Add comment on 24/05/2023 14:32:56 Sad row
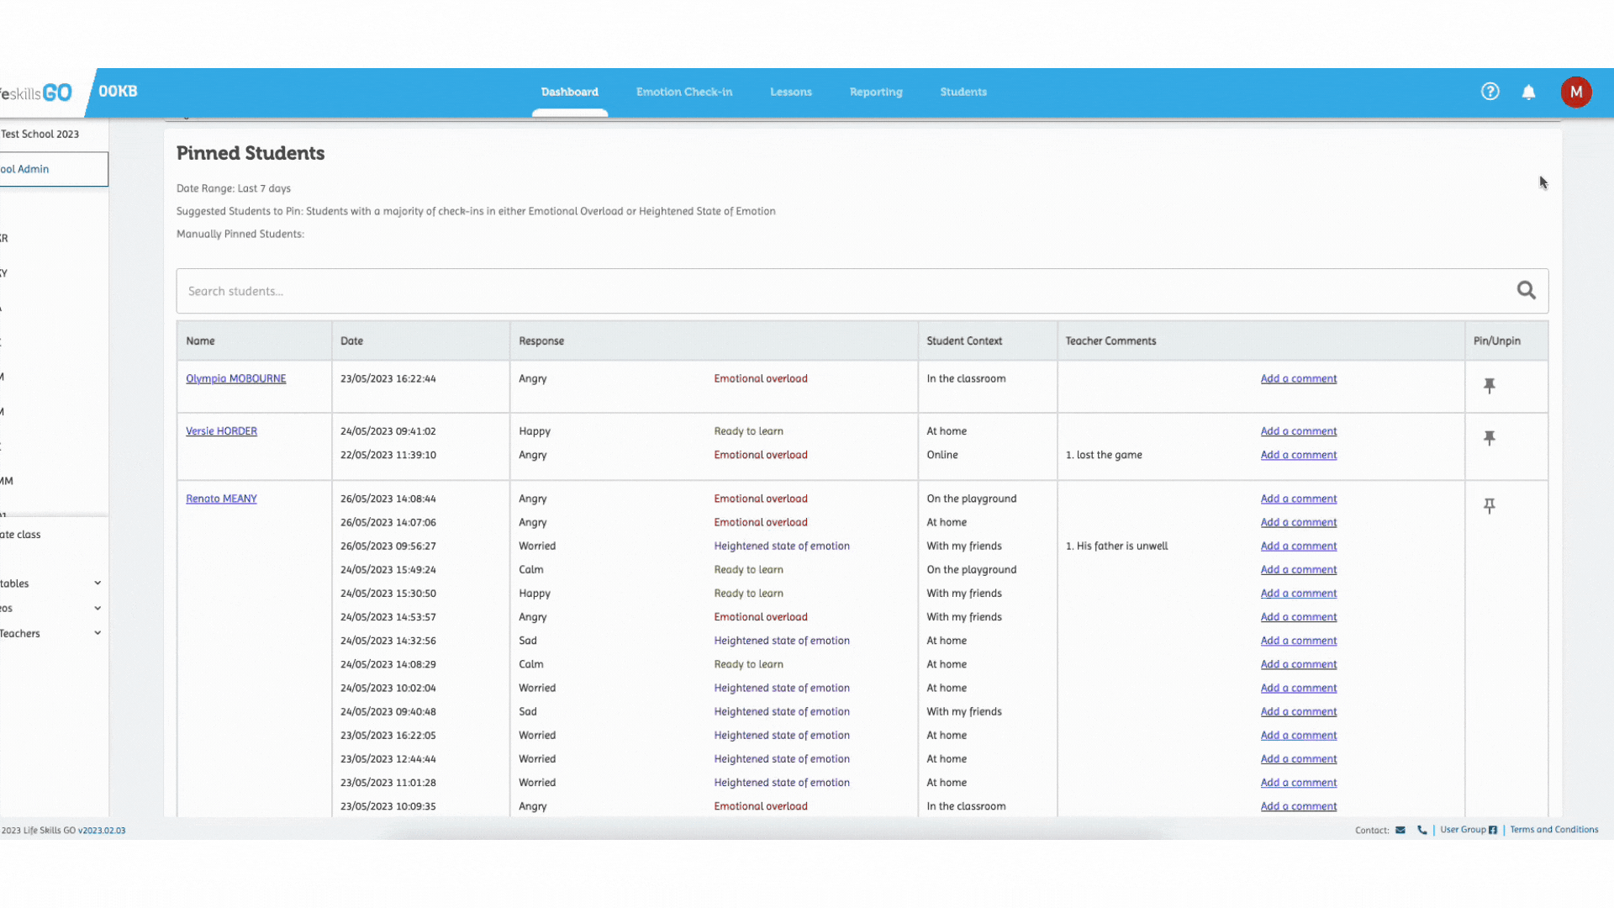 [1298, 641]
